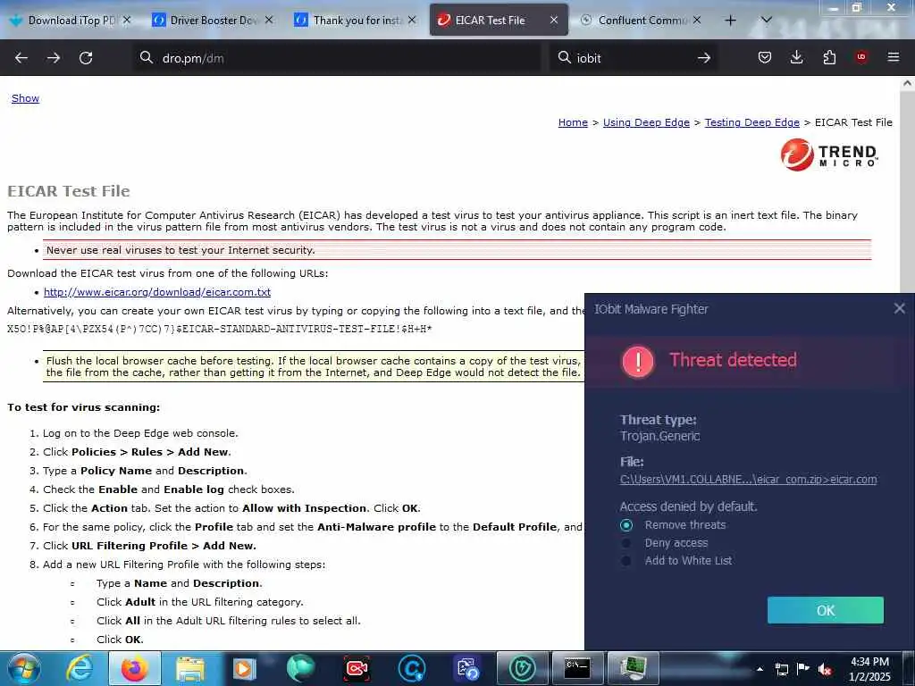Open the Windows Start button
Viewport: 915px width, 686px height.
[24, 668]
